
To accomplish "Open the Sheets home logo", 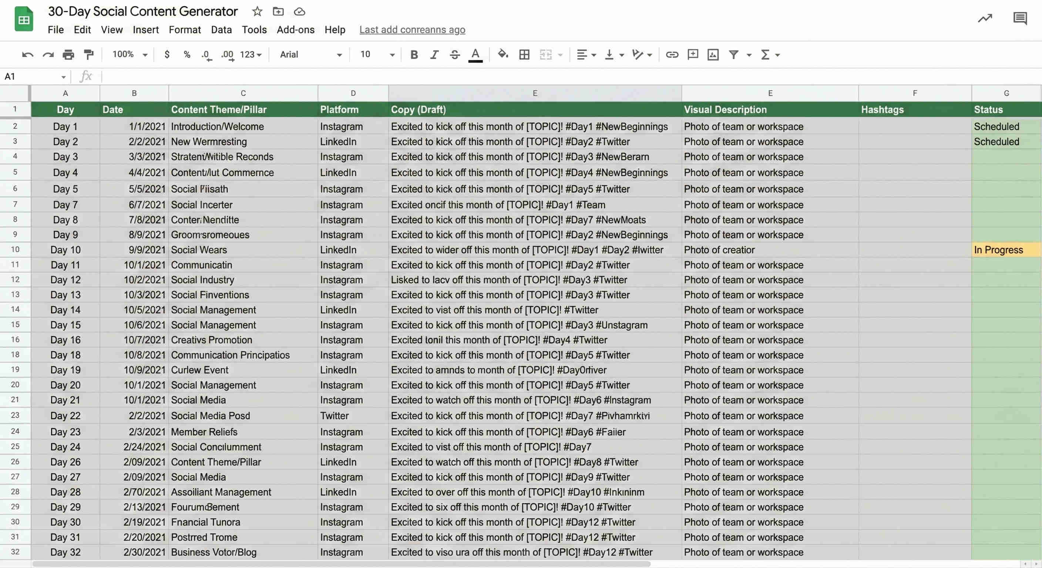I will click(x=23, y=19).
